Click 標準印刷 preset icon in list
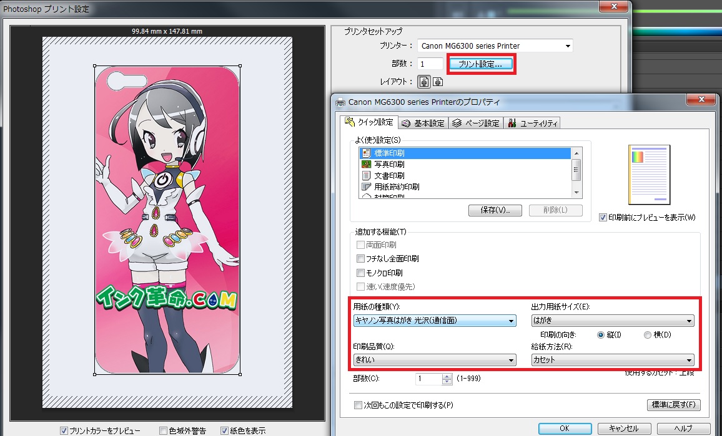Screen dimensions: 722x436 [366, 153]
